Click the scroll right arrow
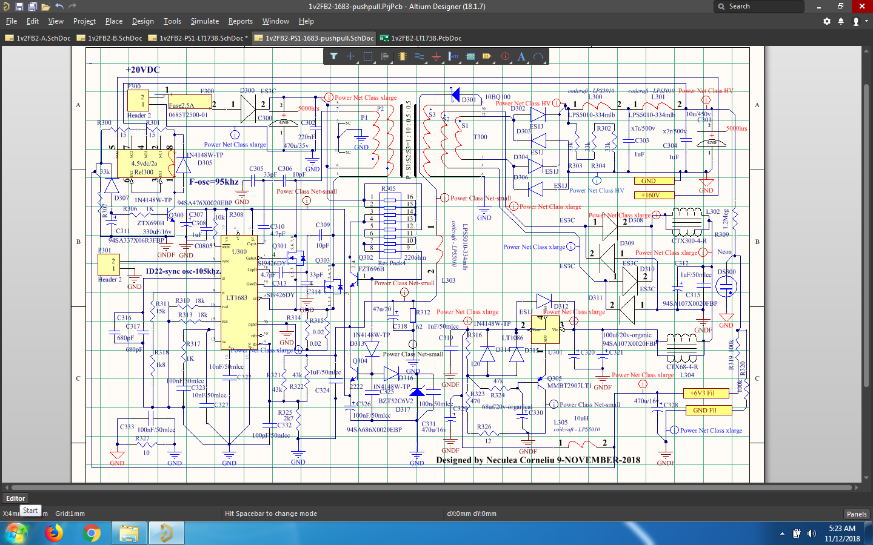This screenshot has height=545, width=873. click(857, 487)
